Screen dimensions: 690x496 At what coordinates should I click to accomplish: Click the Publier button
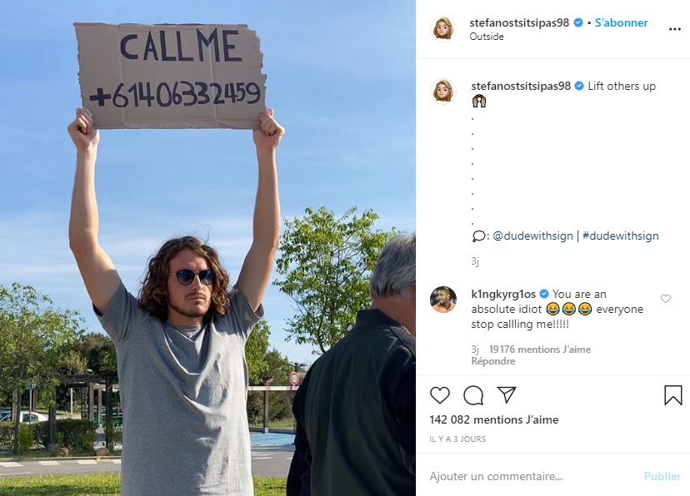click(662, 476)
